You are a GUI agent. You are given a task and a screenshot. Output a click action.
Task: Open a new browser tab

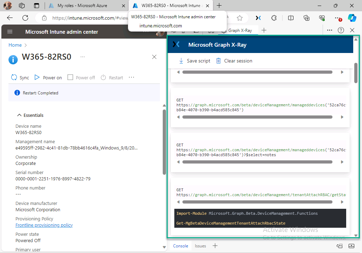[219, 6]
